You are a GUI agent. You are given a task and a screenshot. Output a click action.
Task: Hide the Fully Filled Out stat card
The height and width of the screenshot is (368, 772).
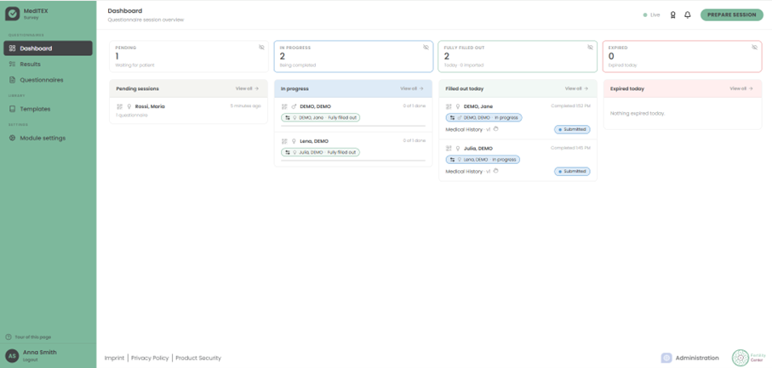[x=590, y=47]
